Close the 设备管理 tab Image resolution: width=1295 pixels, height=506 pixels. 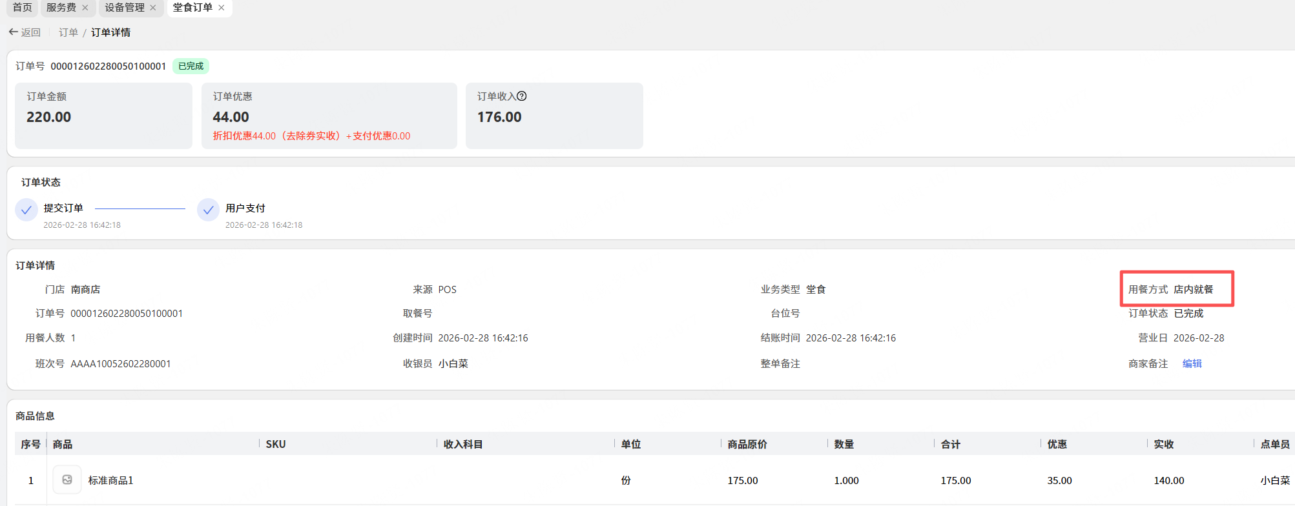tap(153, 8)
